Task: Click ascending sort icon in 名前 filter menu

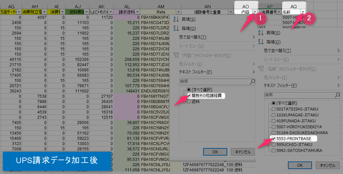Action: [261, 33]
